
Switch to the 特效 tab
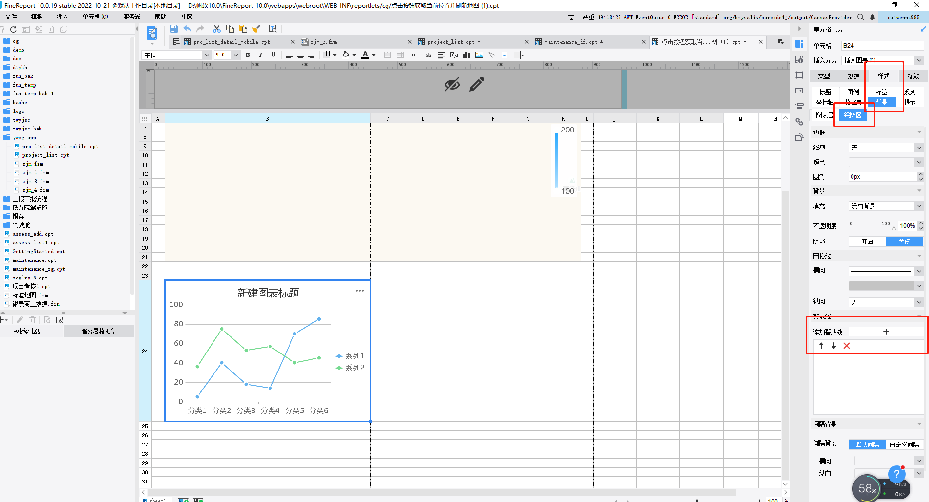click(913, 76)
